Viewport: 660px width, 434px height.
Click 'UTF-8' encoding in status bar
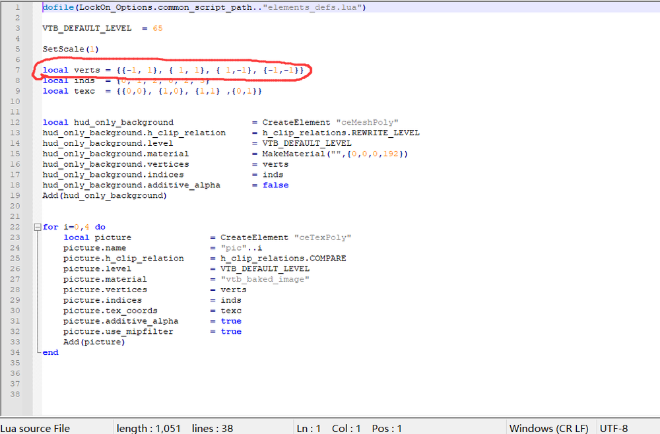614,428
